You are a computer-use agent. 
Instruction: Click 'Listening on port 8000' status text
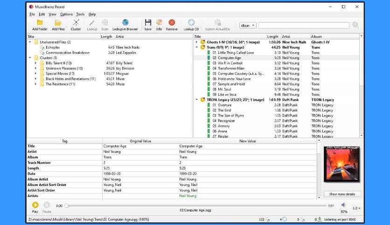[340, 219]
